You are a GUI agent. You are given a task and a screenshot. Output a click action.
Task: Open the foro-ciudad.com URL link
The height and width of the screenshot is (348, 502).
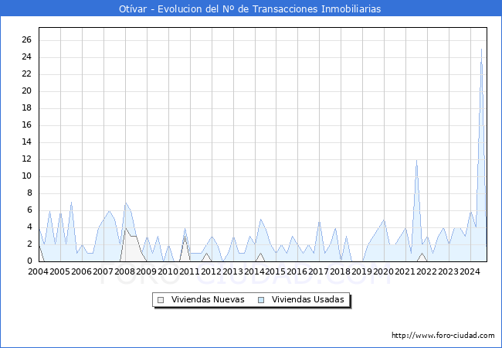click(443, 336)
